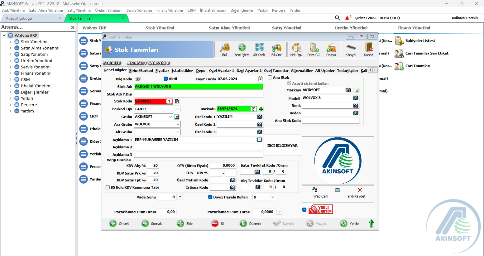Collapse the Wolvox ERP tree root

4,35
